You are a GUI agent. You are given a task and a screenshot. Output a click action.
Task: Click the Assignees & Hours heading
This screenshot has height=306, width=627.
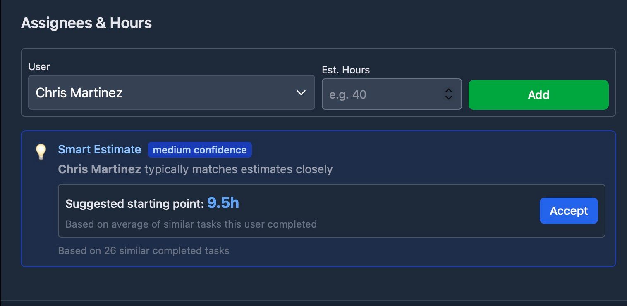[x=86, y=23]
